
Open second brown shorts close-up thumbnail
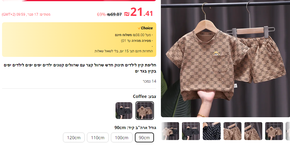tap(253, 131)
